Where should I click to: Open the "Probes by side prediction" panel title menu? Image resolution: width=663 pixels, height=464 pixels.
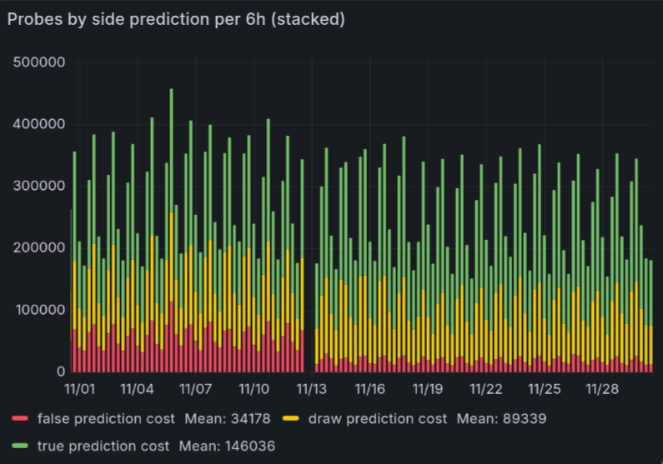[x=176, y=20]
